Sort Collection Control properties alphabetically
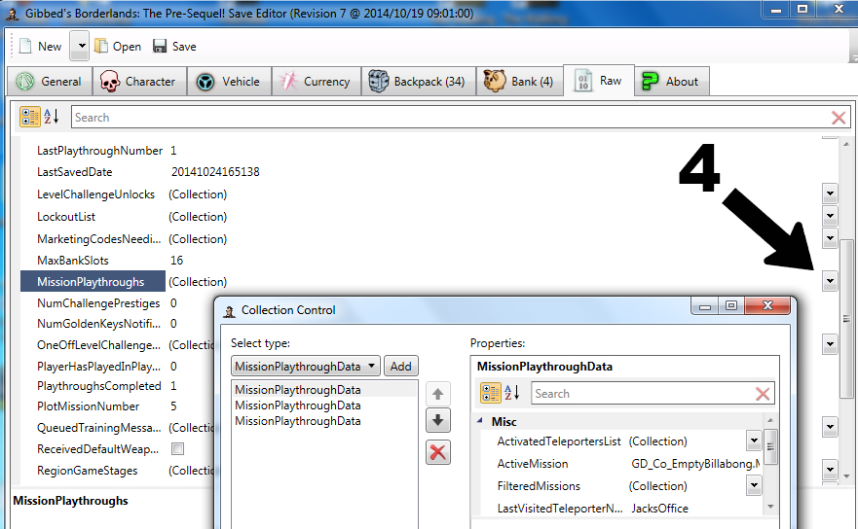Viewport: 858px width, 529px height. [x=512, y=393]
